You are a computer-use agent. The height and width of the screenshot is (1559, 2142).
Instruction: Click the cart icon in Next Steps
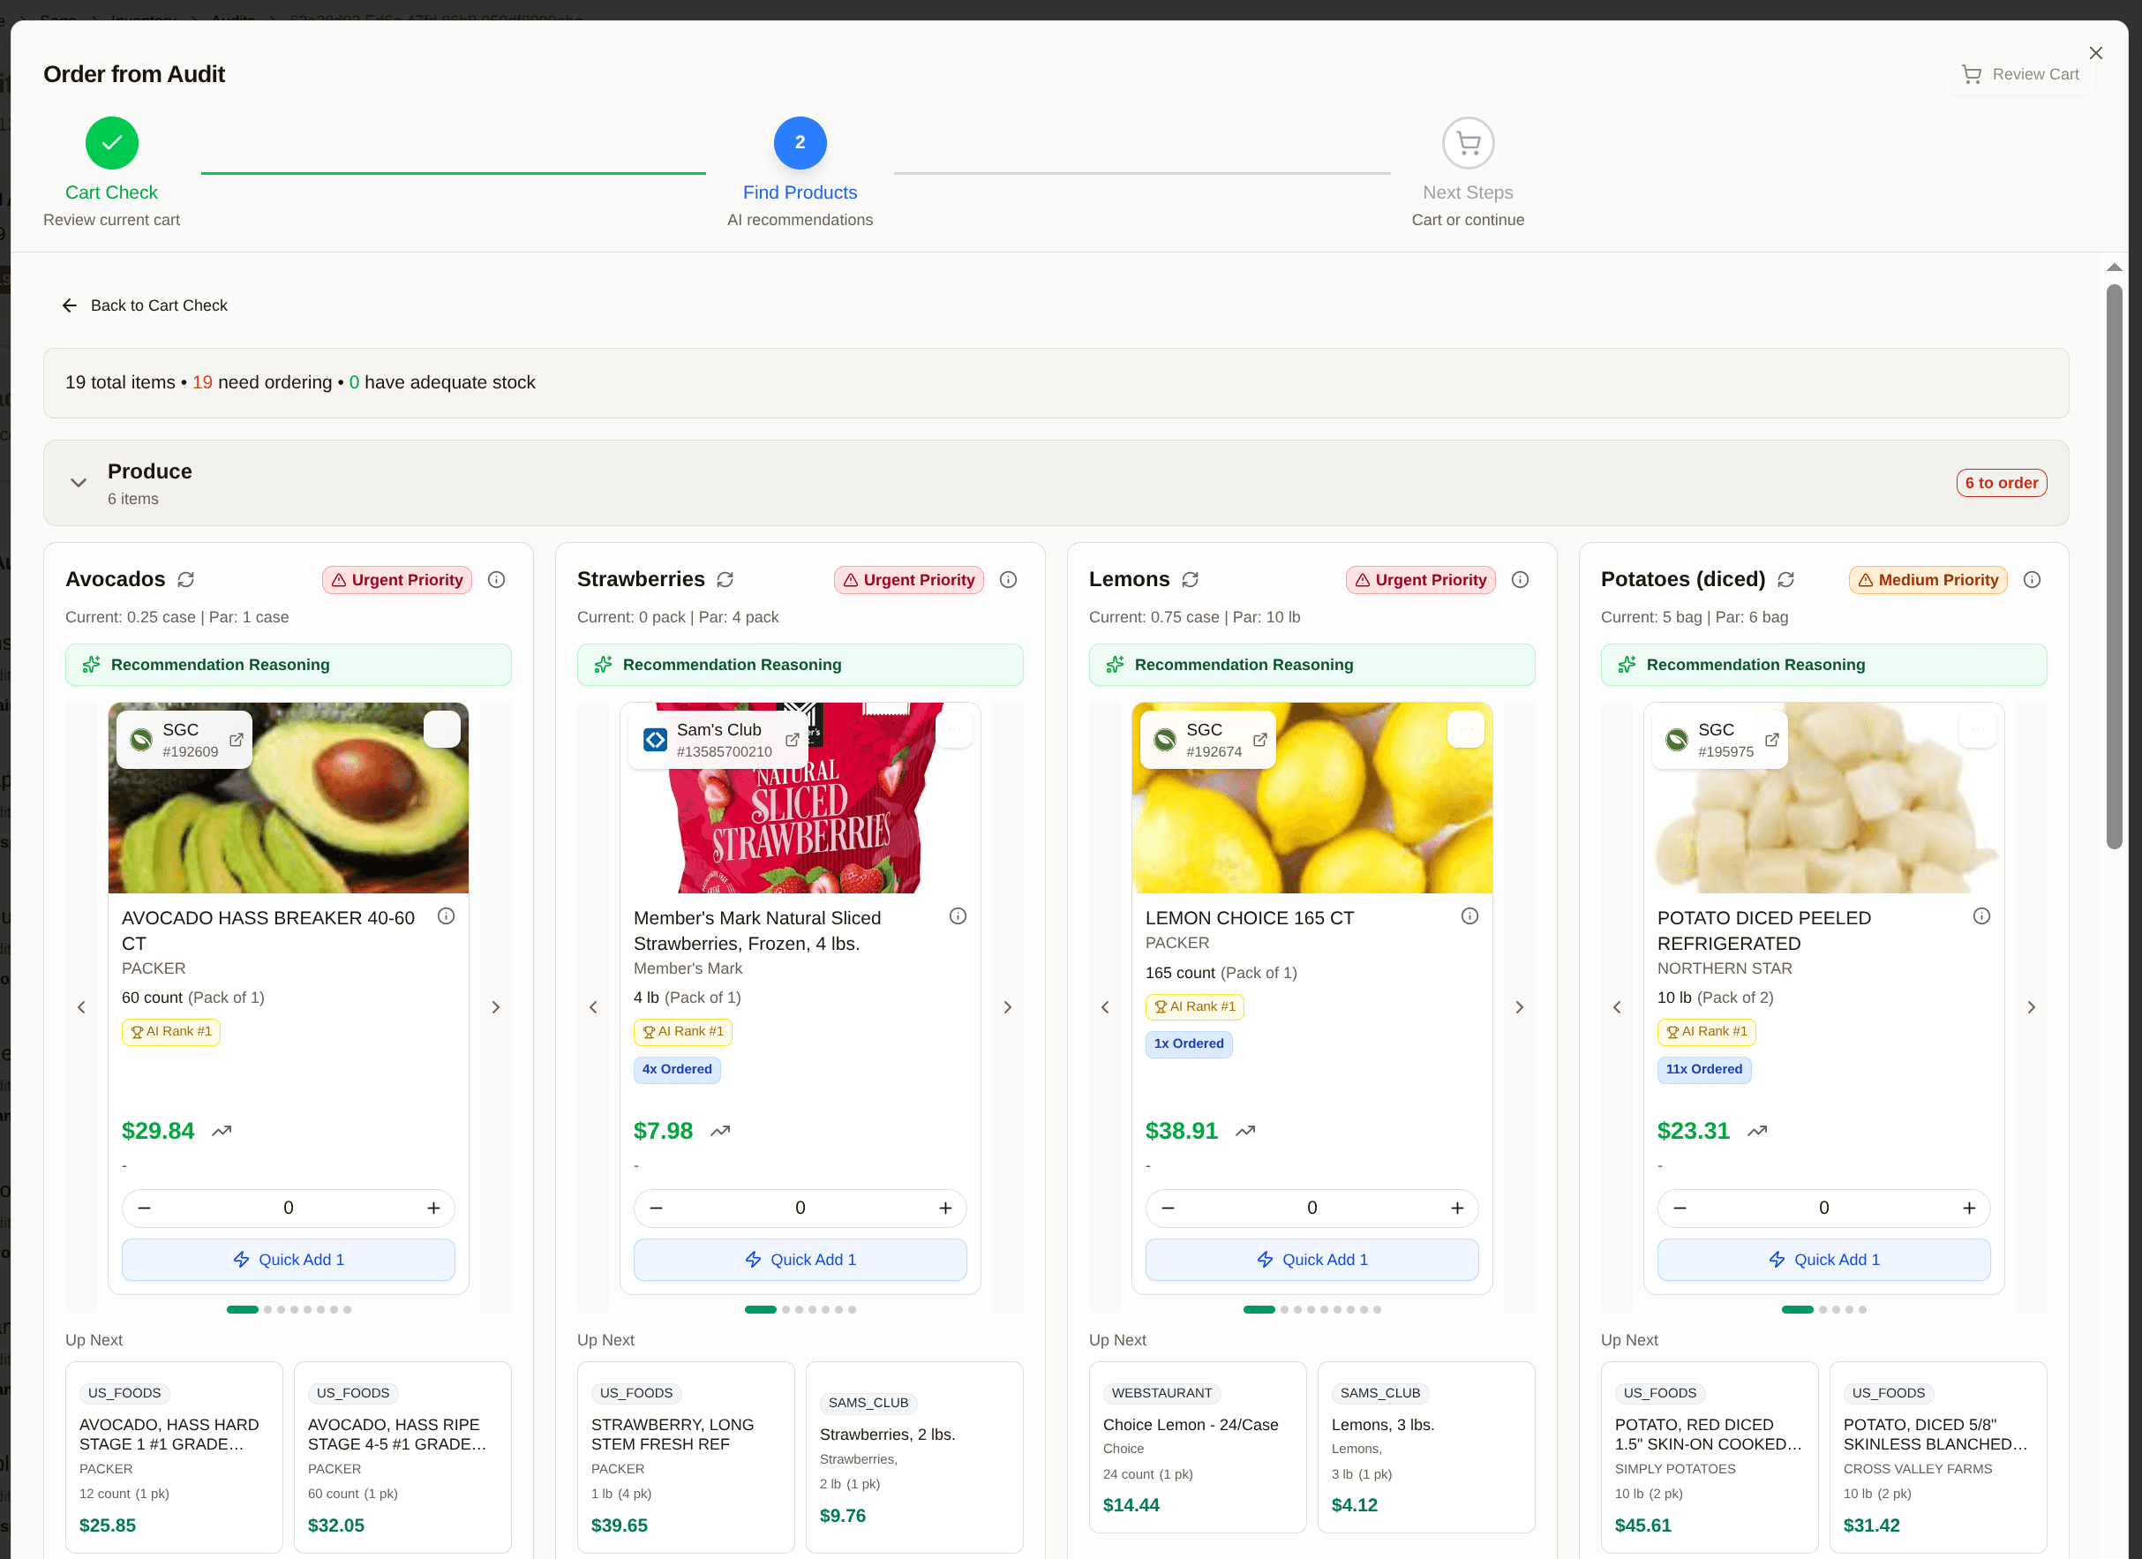(x=1467, y=142)
